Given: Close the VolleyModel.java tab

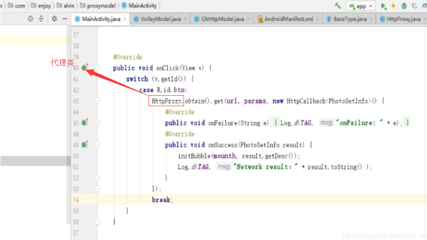Looking at the screenshot, I should tap(185, 19).
